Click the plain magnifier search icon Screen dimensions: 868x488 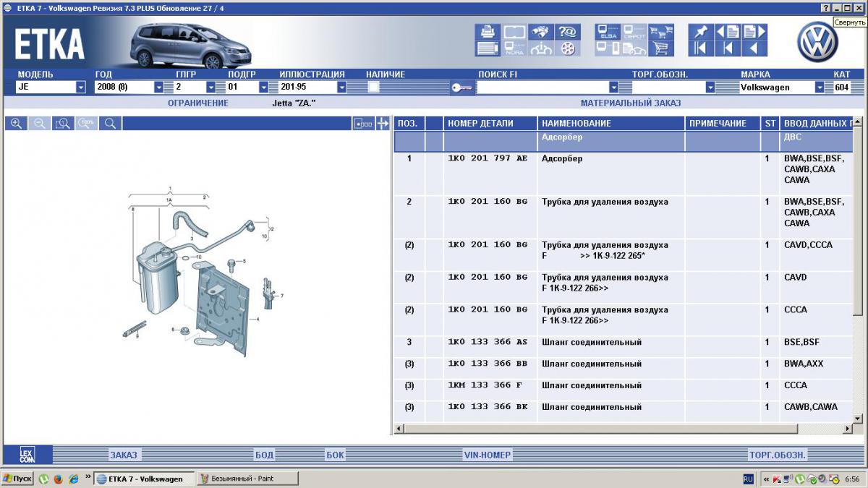110,124
